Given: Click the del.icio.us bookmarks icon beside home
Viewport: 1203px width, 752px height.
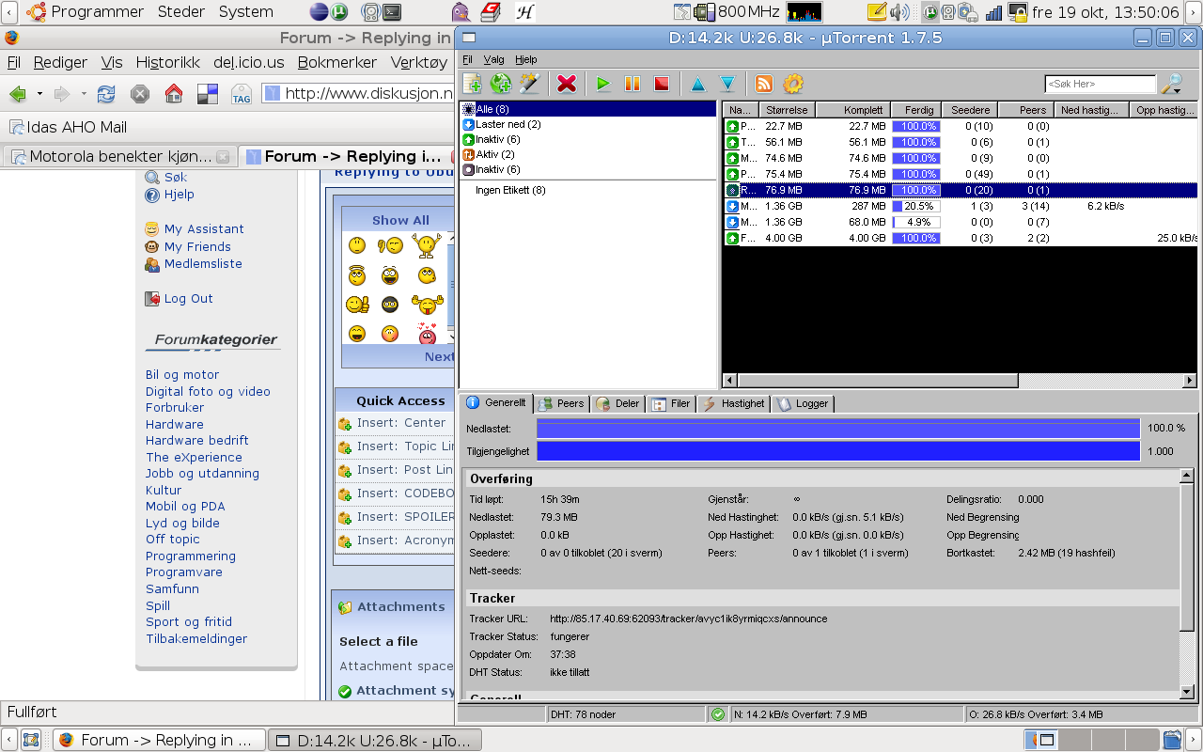Looking at the screenshot, I should (x=208, y=94).
